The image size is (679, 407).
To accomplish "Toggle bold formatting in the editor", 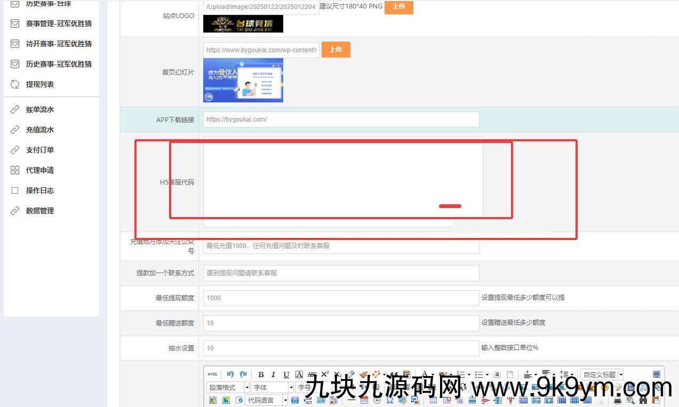I will point(261,374).
